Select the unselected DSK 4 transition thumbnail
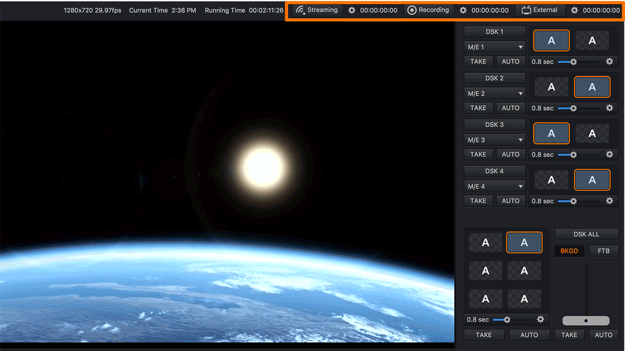Image resolution: width=625 pixels, height=351 pixels. pyautogui.click(x=551, y=180)
